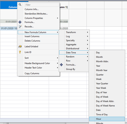Expand the Aggregate submenu
The width and height of the screenshot is (127, 124).
74,45
